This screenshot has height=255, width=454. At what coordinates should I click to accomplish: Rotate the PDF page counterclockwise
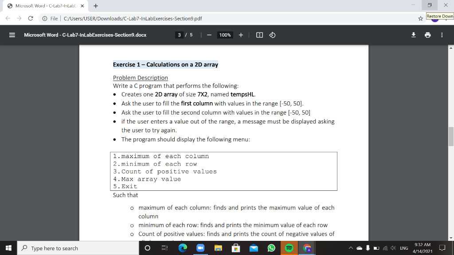coord(271,35)
